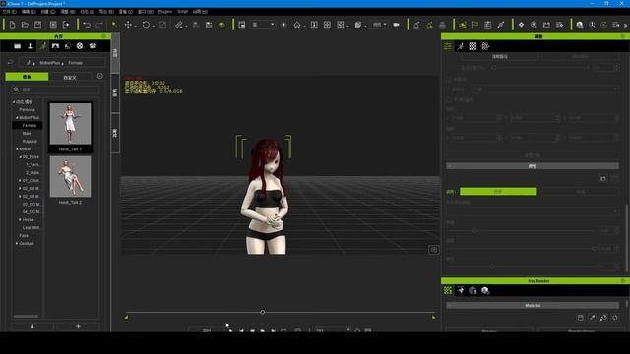This screenshot has width=630, height=354.
Task: Open the Set tab icon in Content panel
Action: pos(55,46)
